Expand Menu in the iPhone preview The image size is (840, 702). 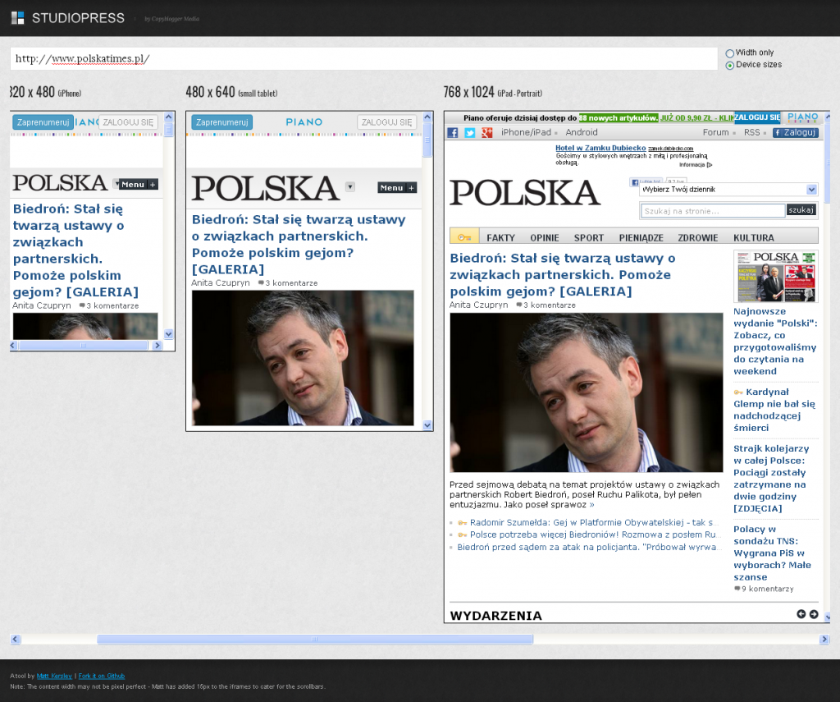click(x=138, y=184)
